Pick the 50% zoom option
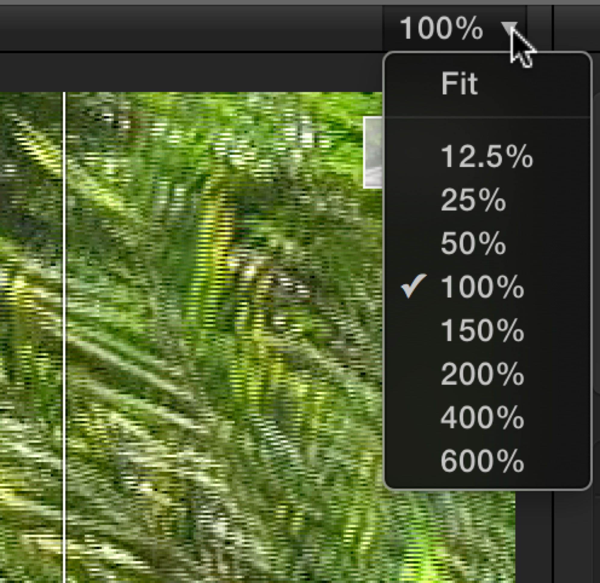Viewport: 600px width, 583px height. [x=473, y=243]
